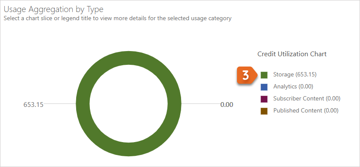Screen dimensions: 360x167
Task: Open Published Content (0.00) legend title
Action: click(306, 111)
